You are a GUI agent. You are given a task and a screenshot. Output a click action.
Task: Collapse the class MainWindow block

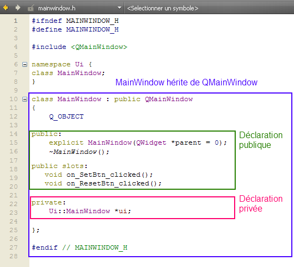(x=24, y=99)
